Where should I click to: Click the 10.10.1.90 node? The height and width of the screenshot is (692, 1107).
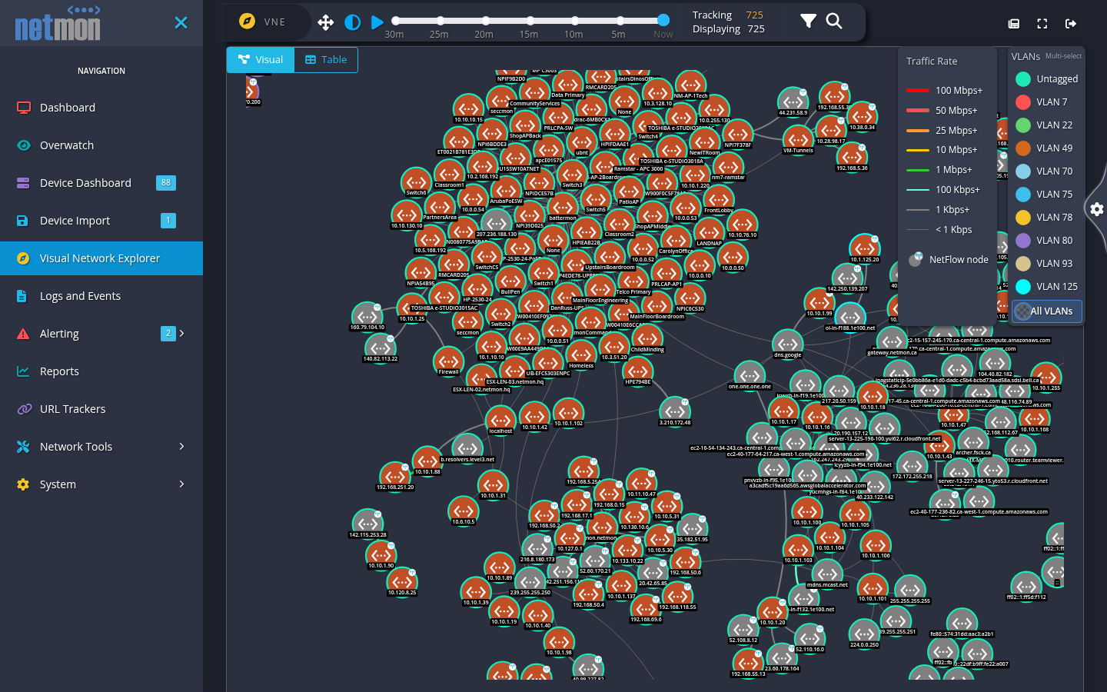381,554
